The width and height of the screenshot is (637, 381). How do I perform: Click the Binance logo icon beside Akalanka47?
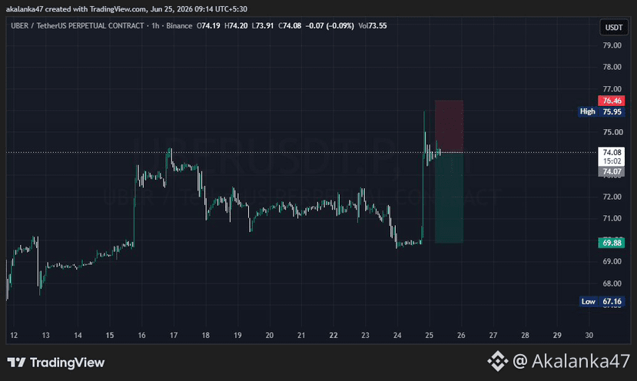[x=498, y=361]
